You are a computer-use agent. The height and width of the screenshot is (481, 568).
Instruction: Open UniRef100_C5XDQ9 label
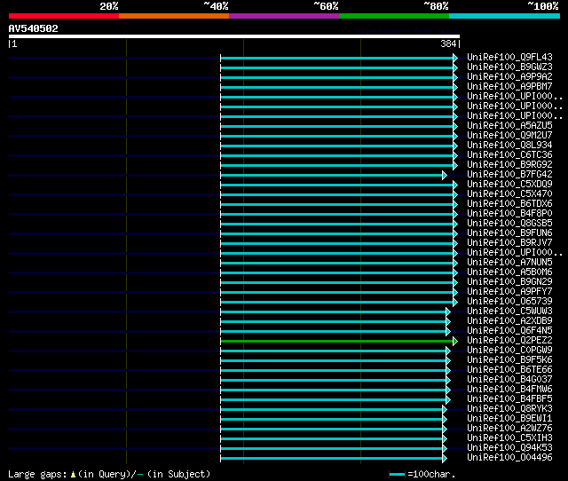[509, 185]
